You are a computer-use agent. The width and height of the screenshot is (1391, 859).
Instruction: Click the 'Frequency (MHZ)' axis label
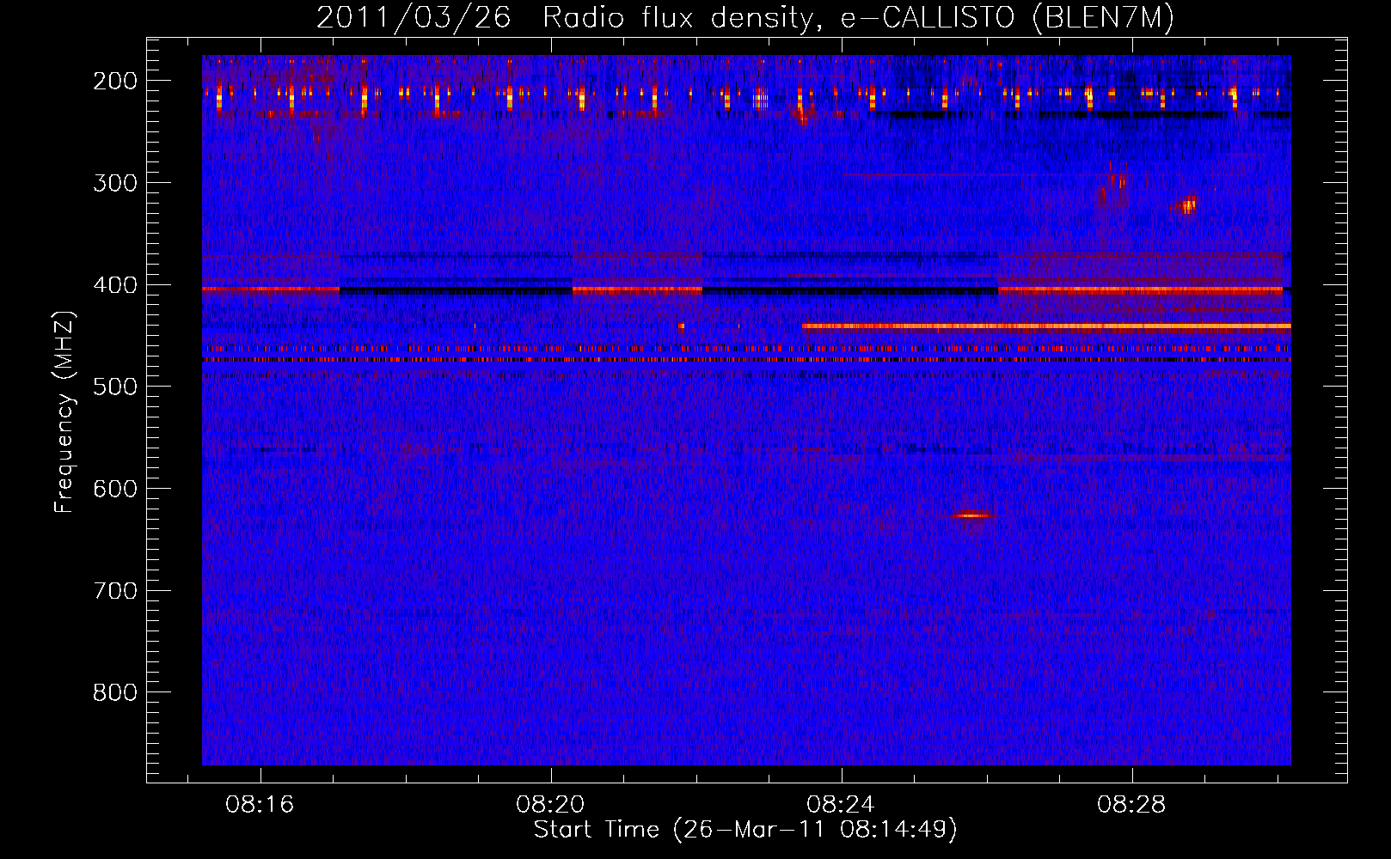(64, 411)
